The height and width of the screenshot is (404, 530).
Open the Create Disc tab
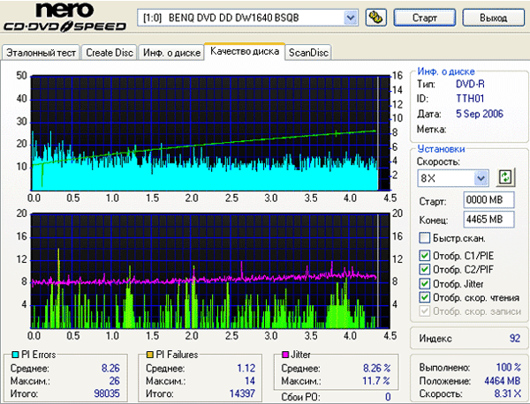click(x=110, y=53)
